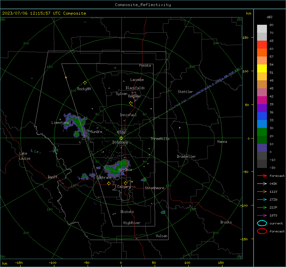286x267 pixels.
Task: Click the Cochrane label
Action: [x=104, y=177]
